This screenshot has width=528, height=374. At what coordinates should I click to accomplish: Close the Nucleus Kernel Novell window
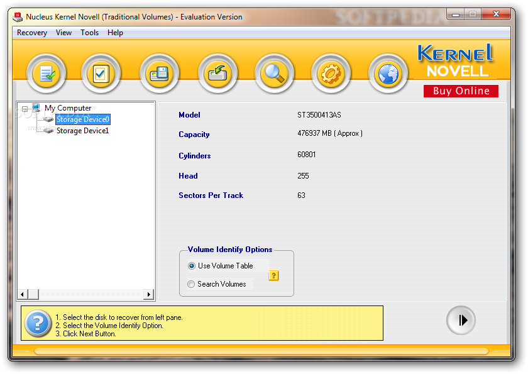pos(496,14)
